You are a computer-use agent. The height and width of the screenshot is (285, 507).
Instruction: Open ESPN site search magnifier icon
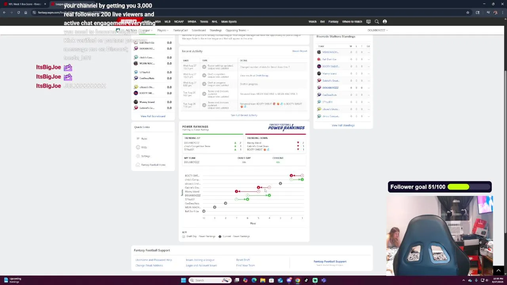pyautogui.click(x=377, y=22)
